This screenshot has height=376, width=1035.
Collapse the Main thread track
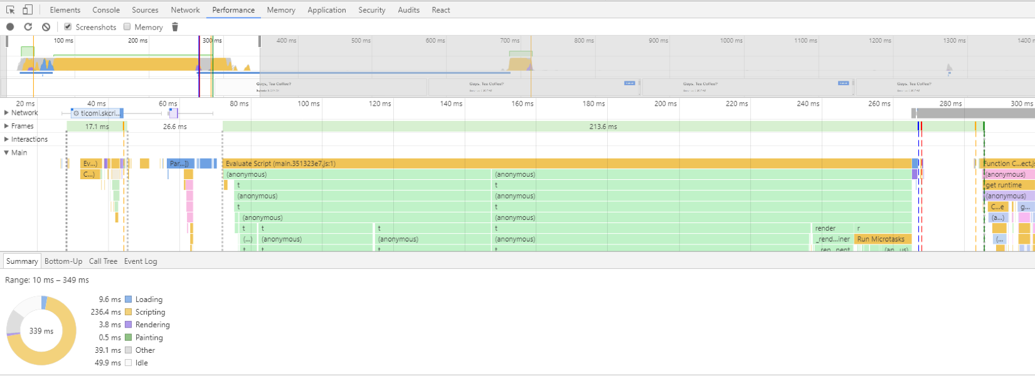6,152
